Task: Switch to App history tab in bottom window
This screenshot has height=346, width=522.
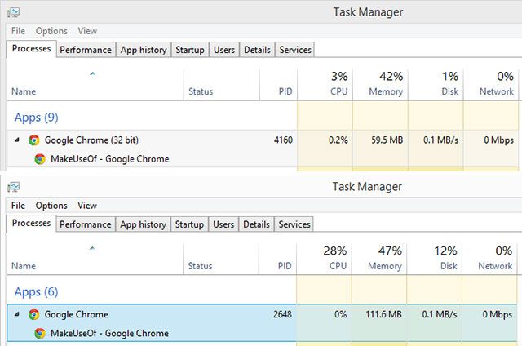Action: pyautogui.click(x=144, y=224)
